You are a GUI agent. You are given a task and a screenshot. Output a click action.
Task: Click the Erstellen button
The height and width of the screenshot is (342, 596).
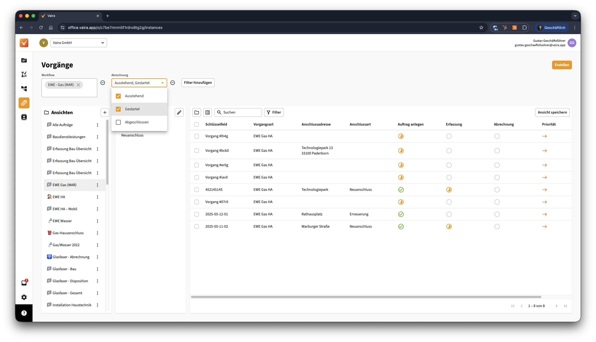[x=562, y=65]
